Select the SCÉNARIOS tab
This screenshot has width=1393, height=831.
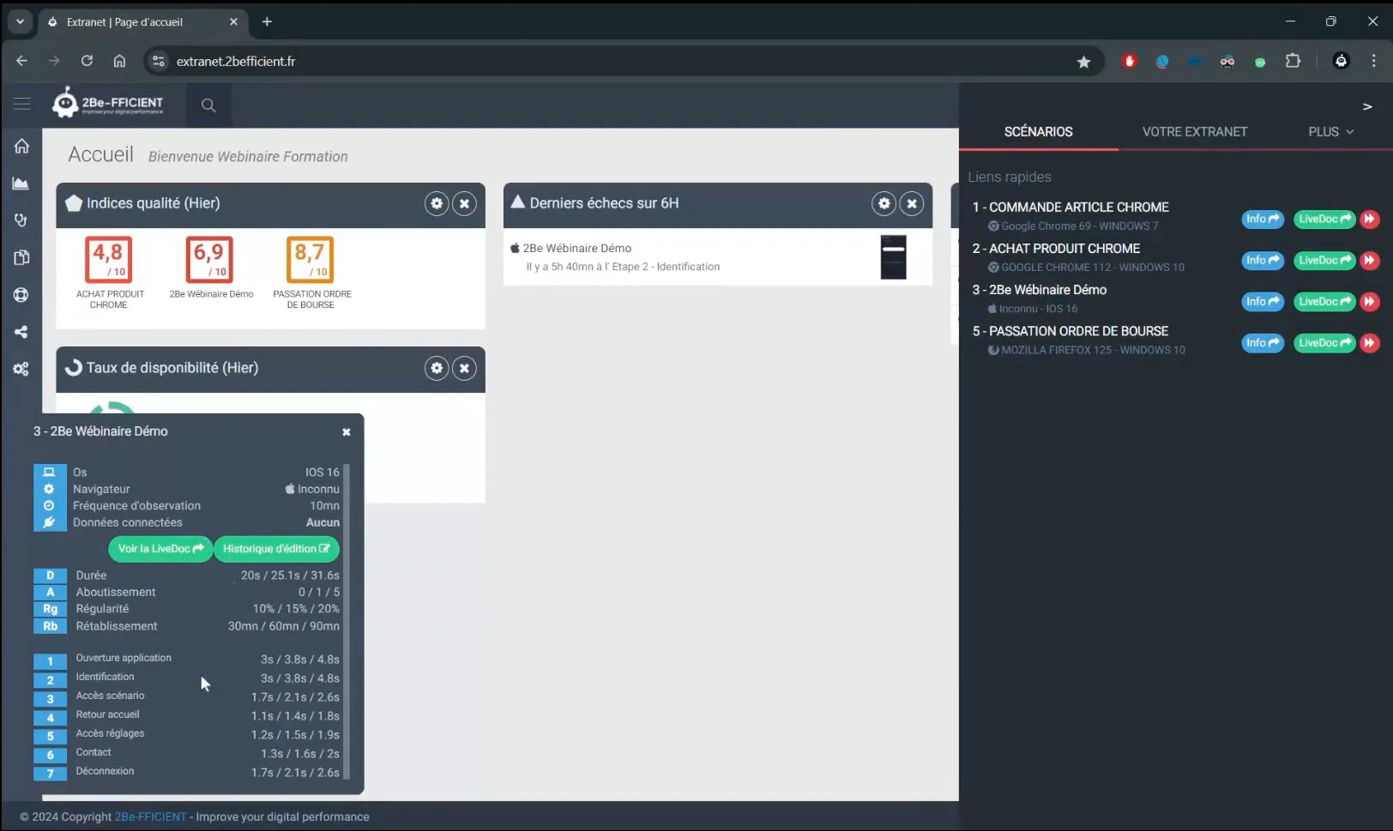coord(1038,132)
